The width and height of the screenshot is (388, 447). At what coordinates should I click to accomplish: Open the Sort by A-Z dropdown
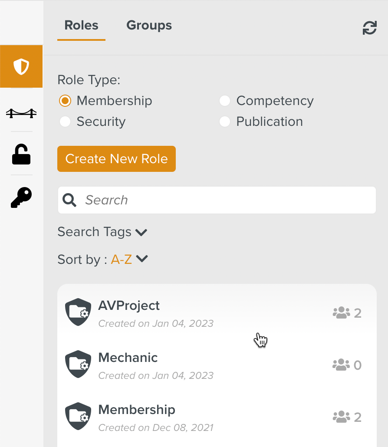tap(129, 260)
